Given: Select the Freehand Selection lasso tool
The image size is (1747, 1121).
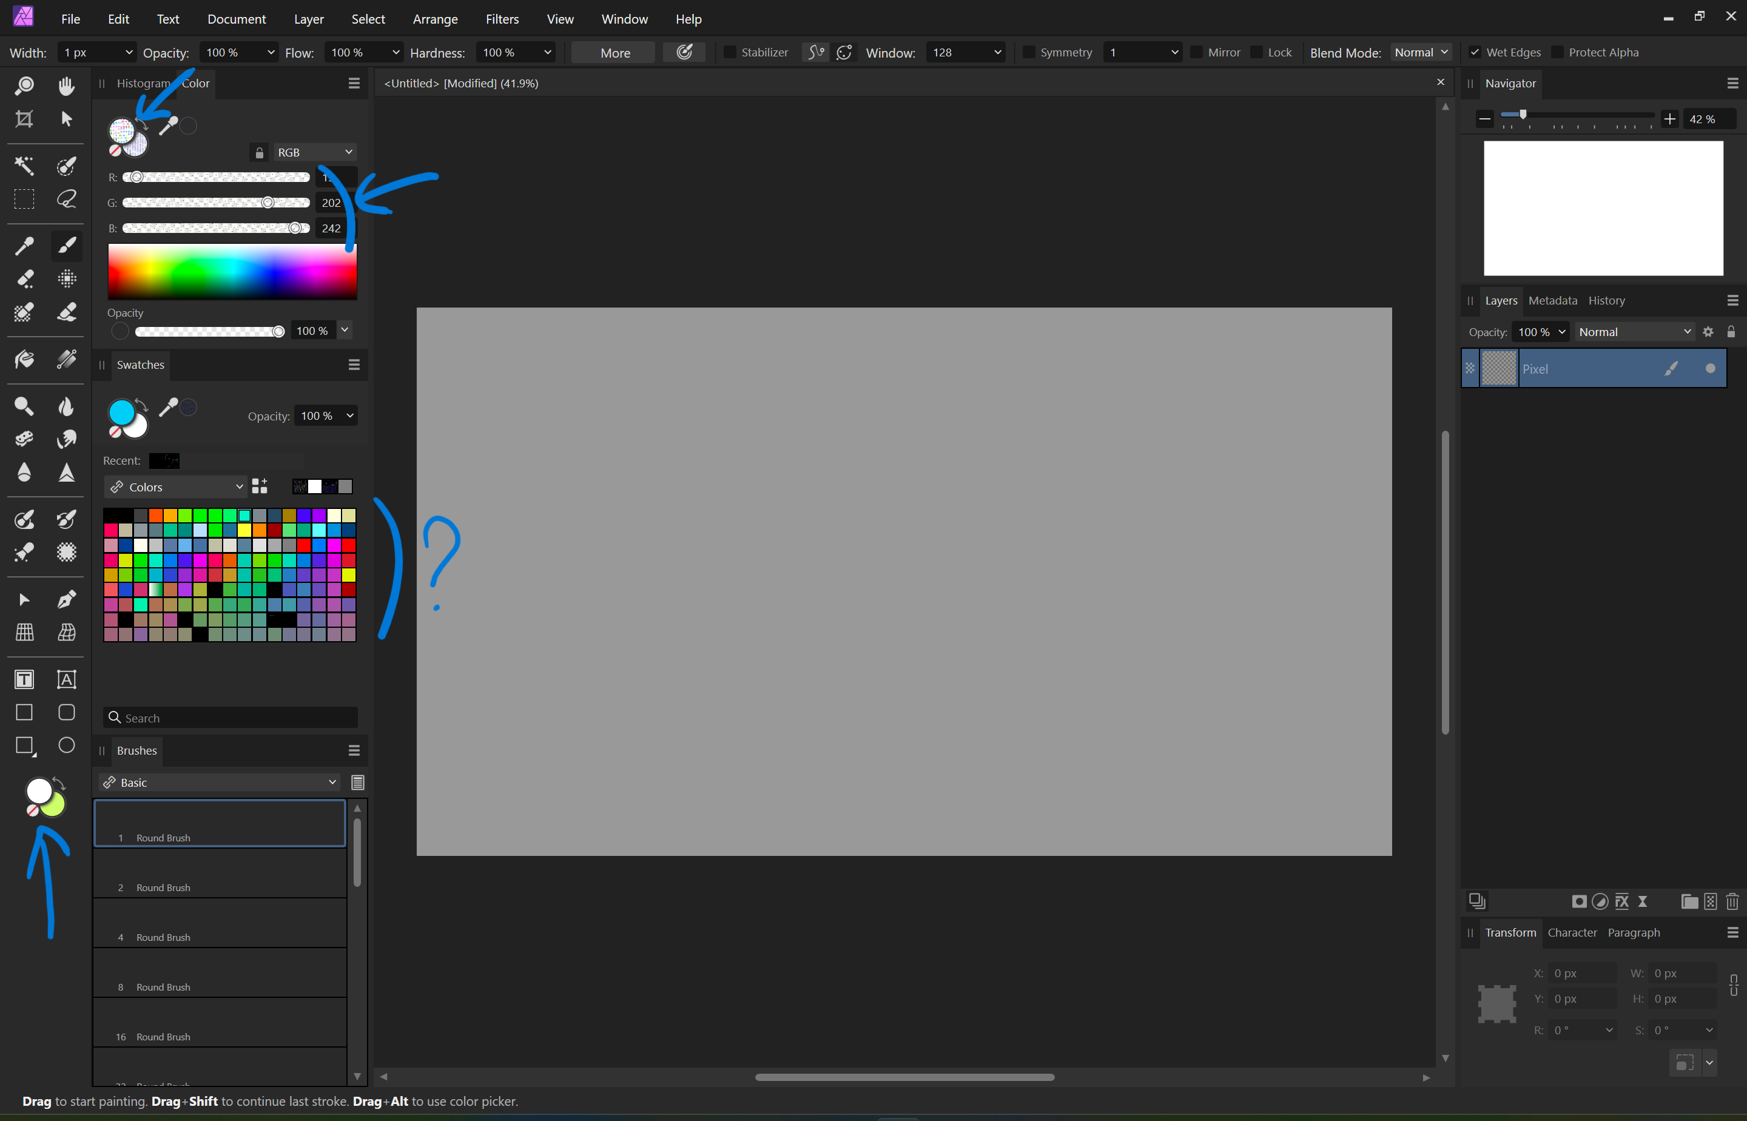Looking at the screenshot, I should [x=66, y=199].
